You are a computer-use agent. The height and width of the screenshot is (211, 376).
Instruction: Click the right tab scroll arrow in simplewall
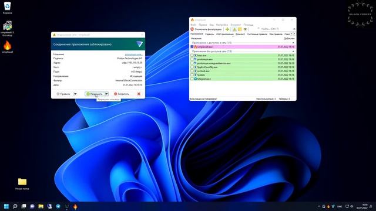click(294, 34)
